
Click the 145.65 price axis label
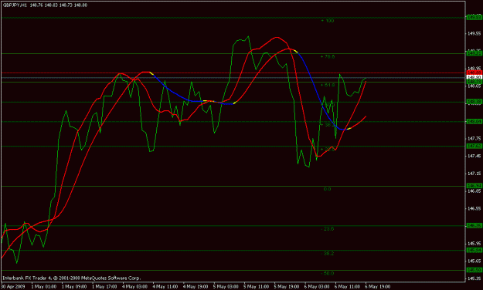pos(474,261)
